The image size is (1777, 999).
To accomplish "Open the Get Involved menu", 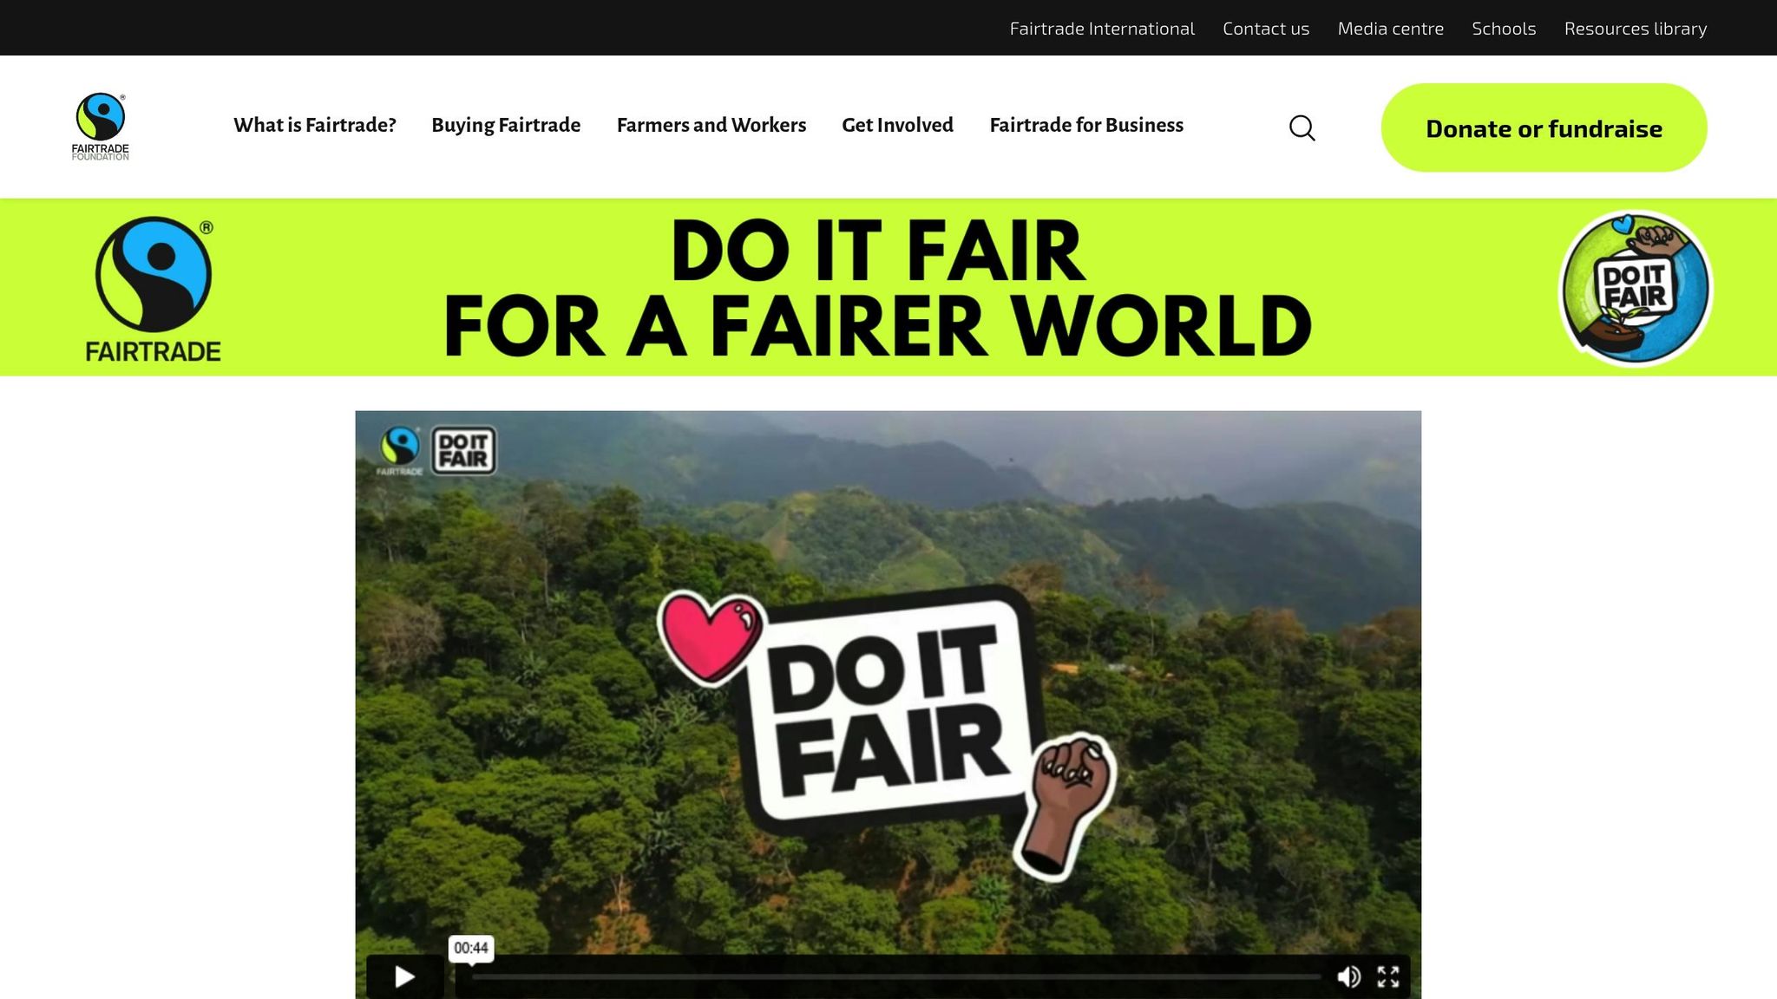I will (897, 125).
